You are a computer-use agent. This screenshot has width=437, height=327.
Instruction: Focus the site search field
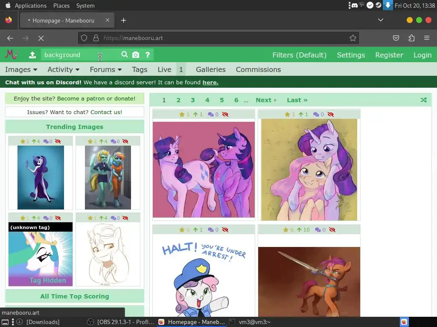[x=81, y=55]
